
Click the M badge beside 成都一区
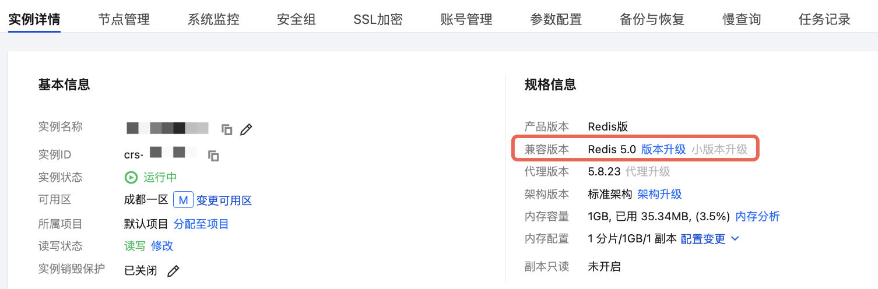click(182, 200)
